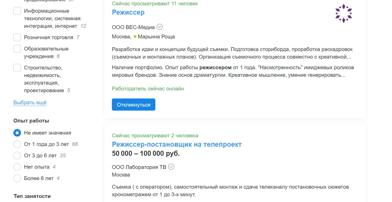Screen dimensions: 392x202
Task: Click the Откликнуться apply button
Action: click(x=133, y=104)
